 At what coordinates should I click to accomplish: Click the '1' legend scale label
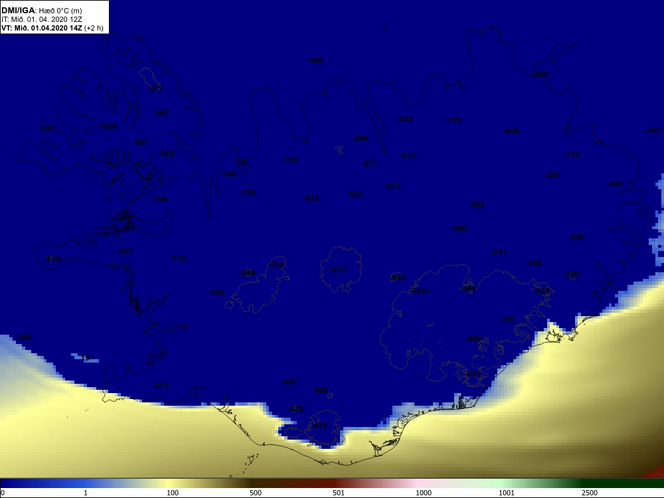tap(86, 493)
